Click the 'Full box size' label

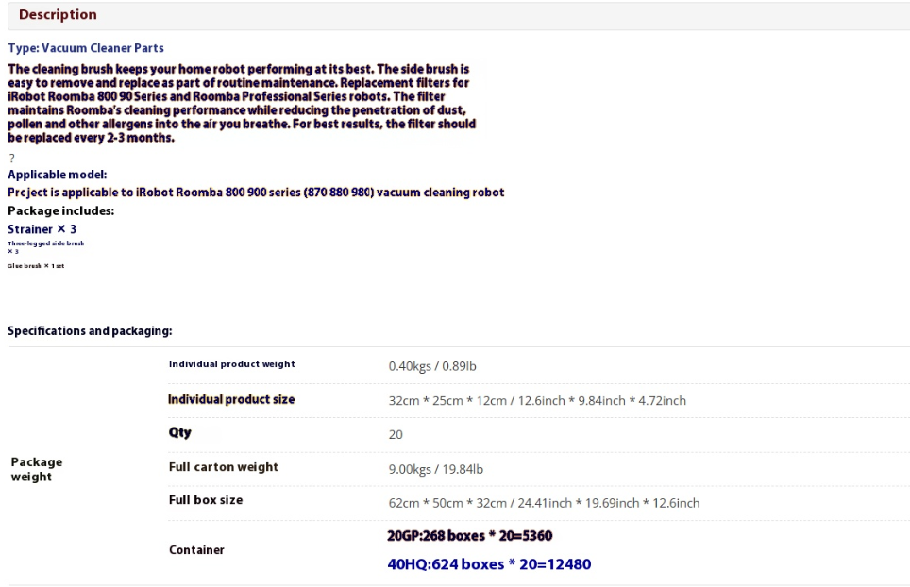(x=206, y=500)
